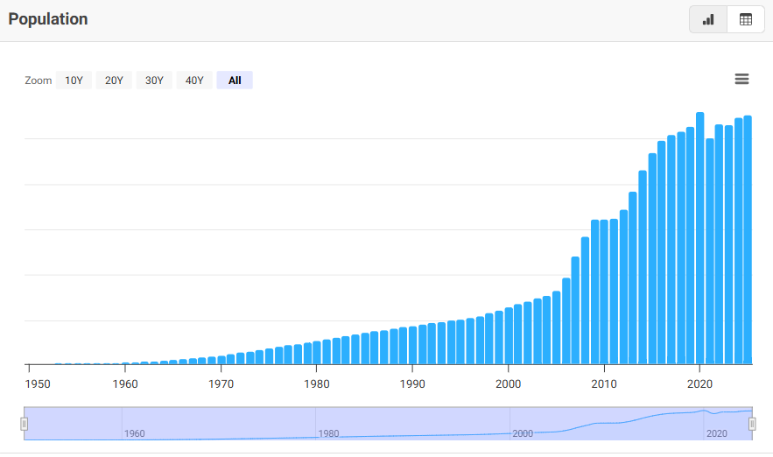Select the 20Y zoom range

pos(114,81)
